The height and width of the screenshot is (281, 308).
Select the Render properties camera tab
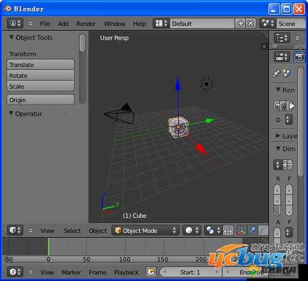299,57
